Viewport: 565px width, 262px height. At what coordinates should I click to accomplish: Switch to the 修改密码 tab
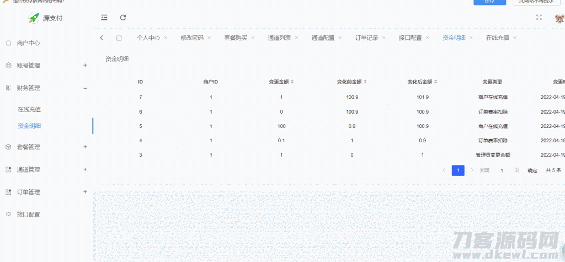(x=192, y=38)
